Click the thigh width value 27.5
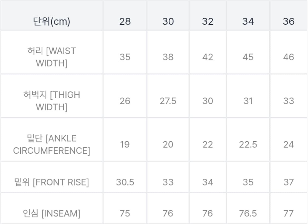Viewport: 308px width, 224px height. (168, 101)
